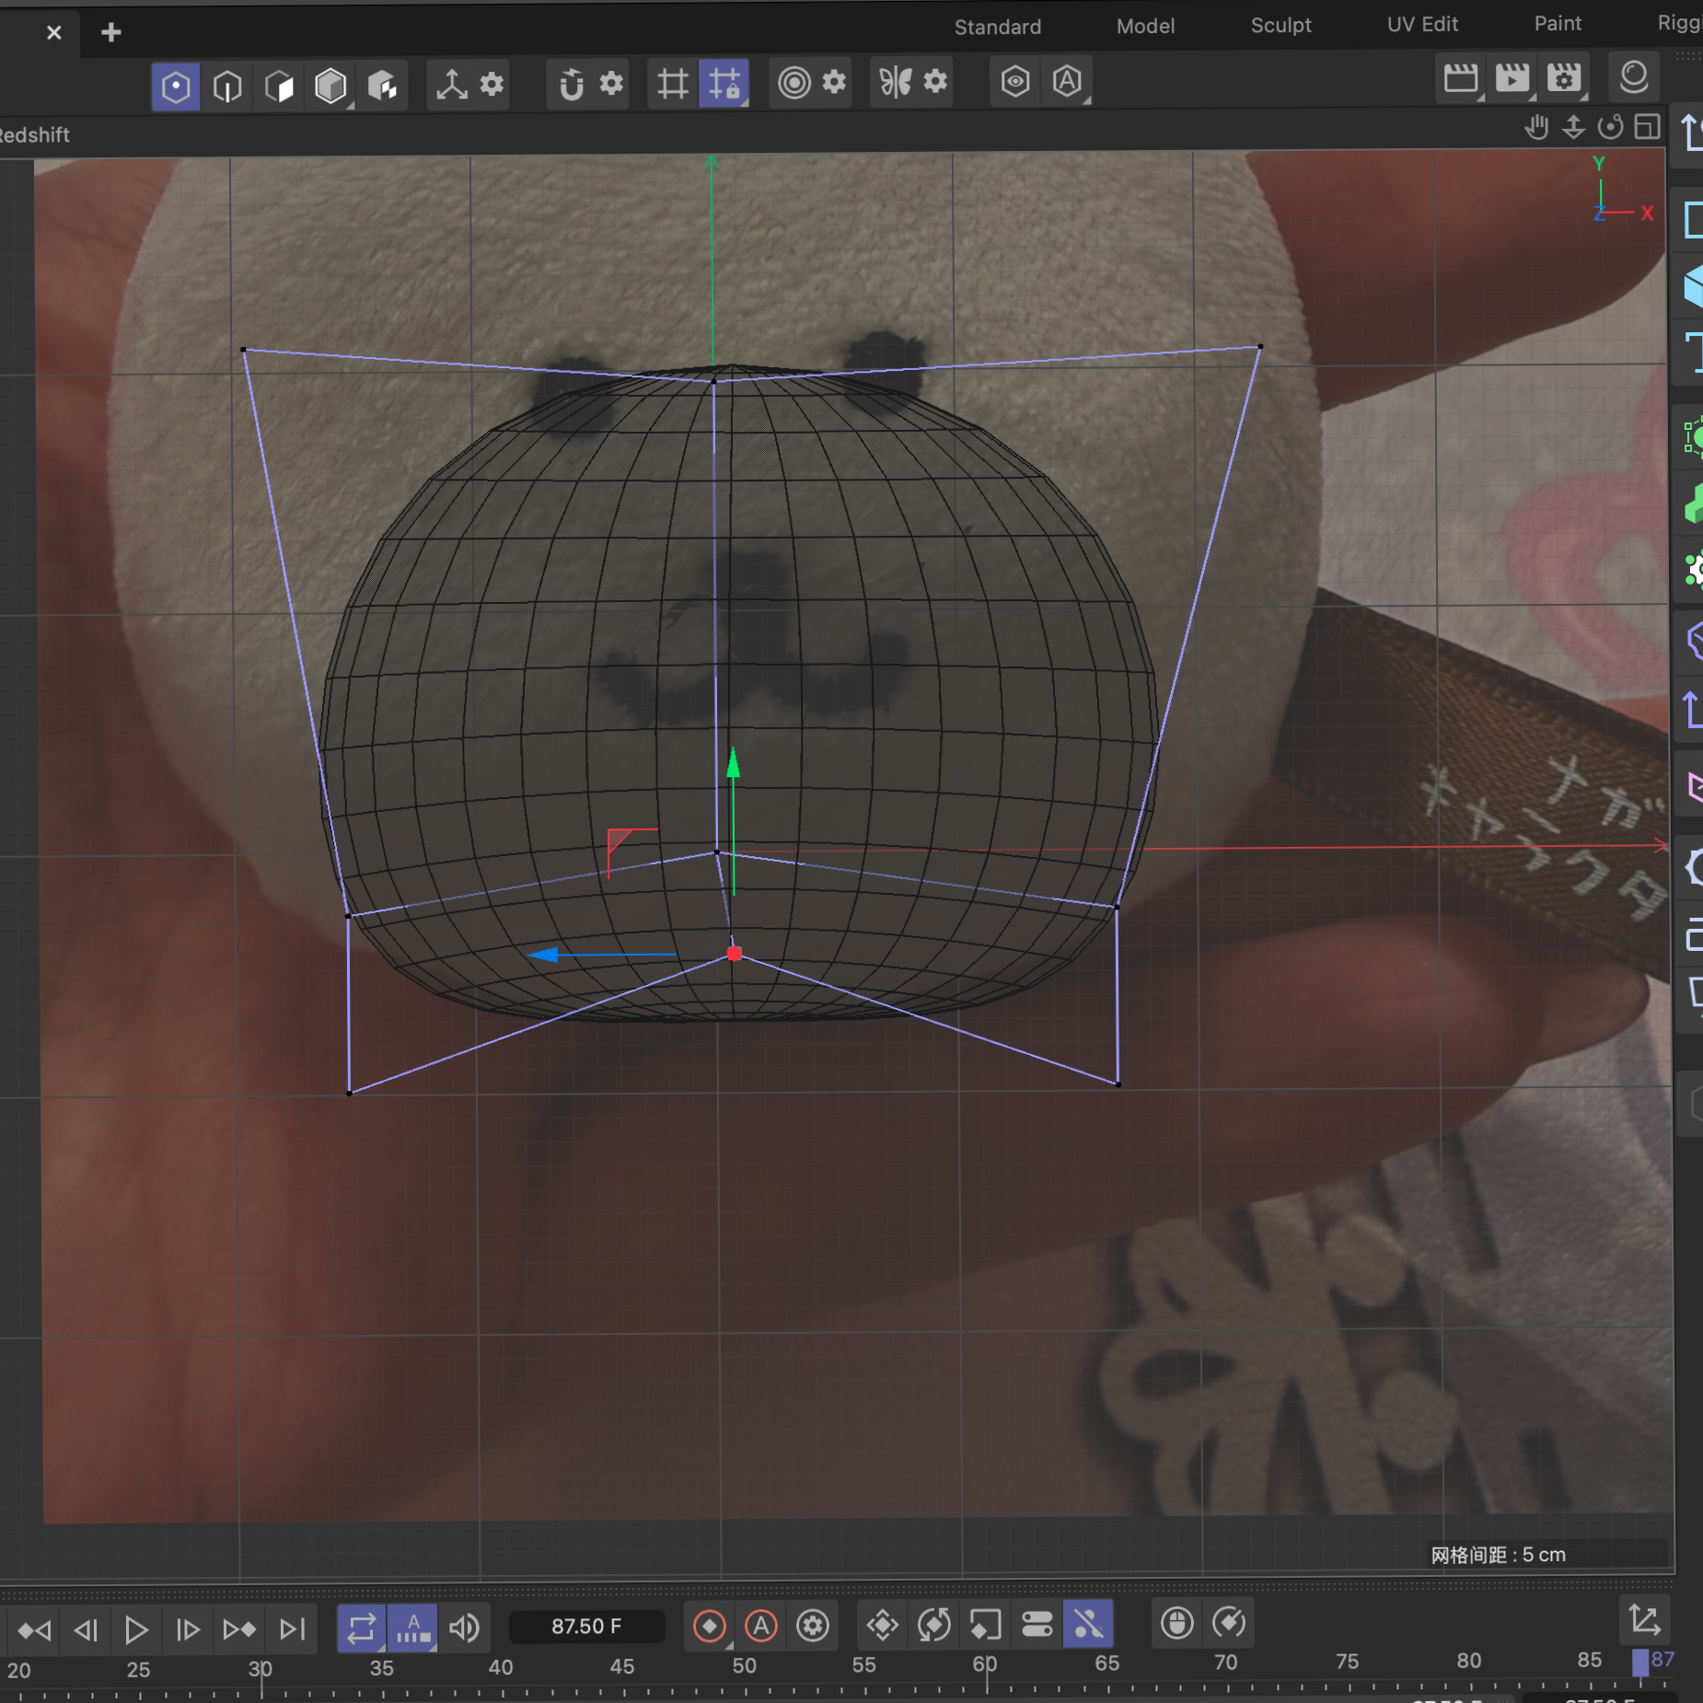
Task: Click the Soft Selection target icon
Action: (x=794, y=83)
